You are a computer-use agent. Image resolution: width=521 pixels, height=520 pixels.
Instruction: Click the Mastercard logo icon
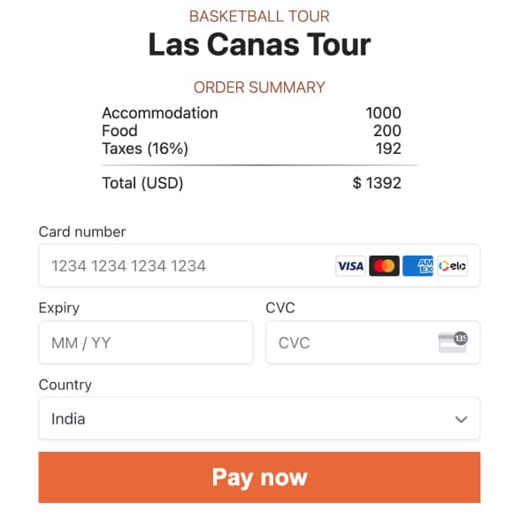coord(384,266)
